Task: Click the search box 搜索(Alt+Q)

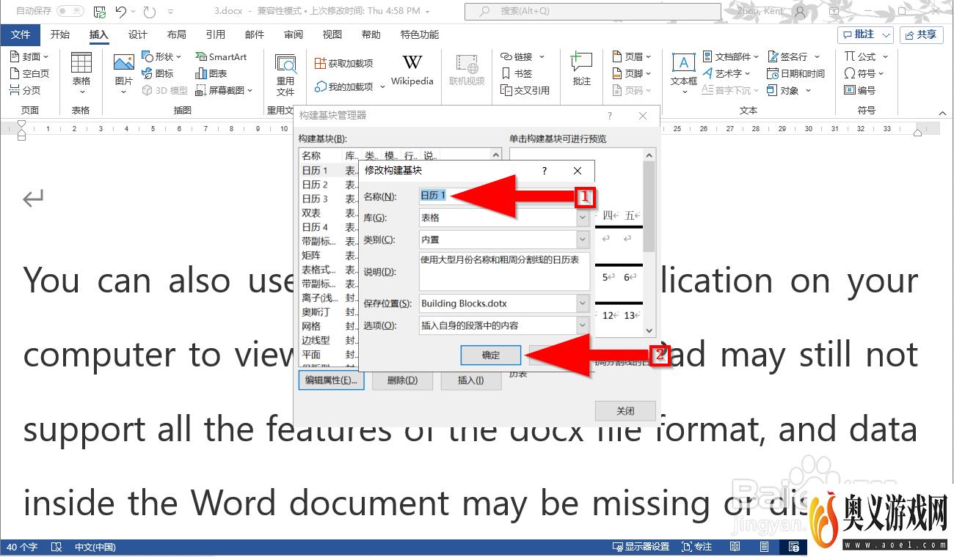Action: click(x=593, y=11)
